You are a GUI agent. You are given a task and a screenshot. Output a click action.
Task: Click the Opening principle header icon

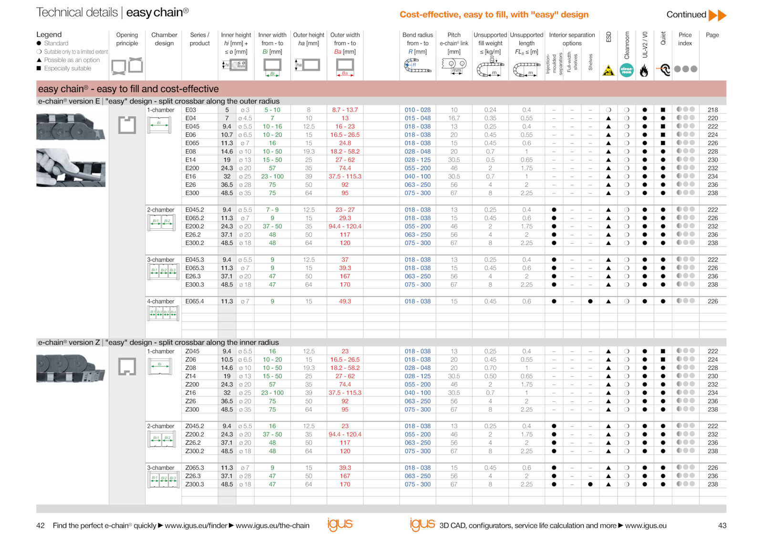127,66
